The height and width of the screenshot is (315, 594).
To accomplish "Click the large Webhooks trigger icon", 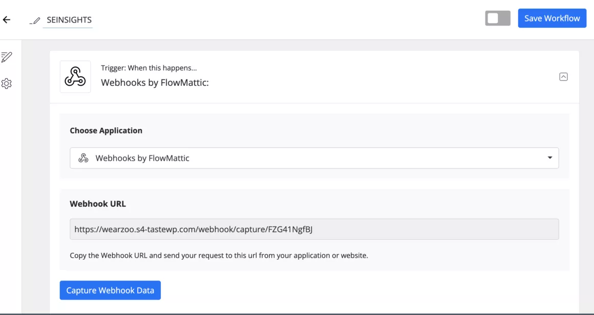I will [75, 77].
